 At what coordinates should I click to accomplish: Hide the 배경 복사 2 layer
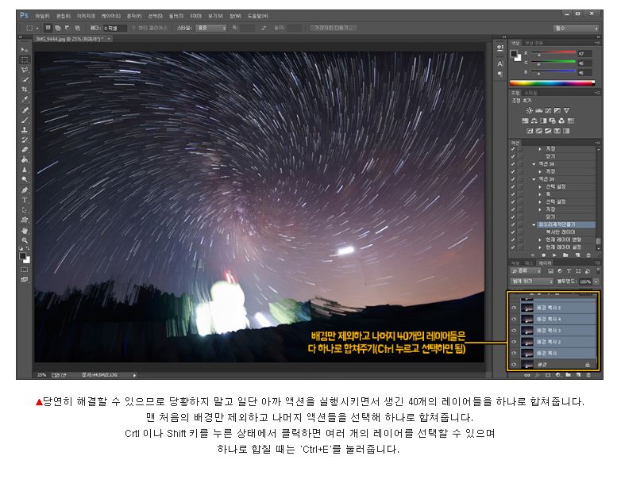[x=514, y=341]
